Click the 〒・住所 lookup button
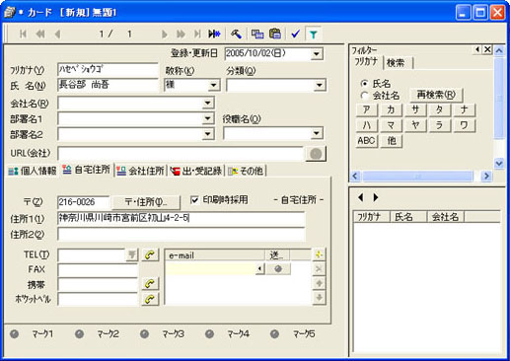The height and width of the screenshot is (361, 510). coord(146,202)
